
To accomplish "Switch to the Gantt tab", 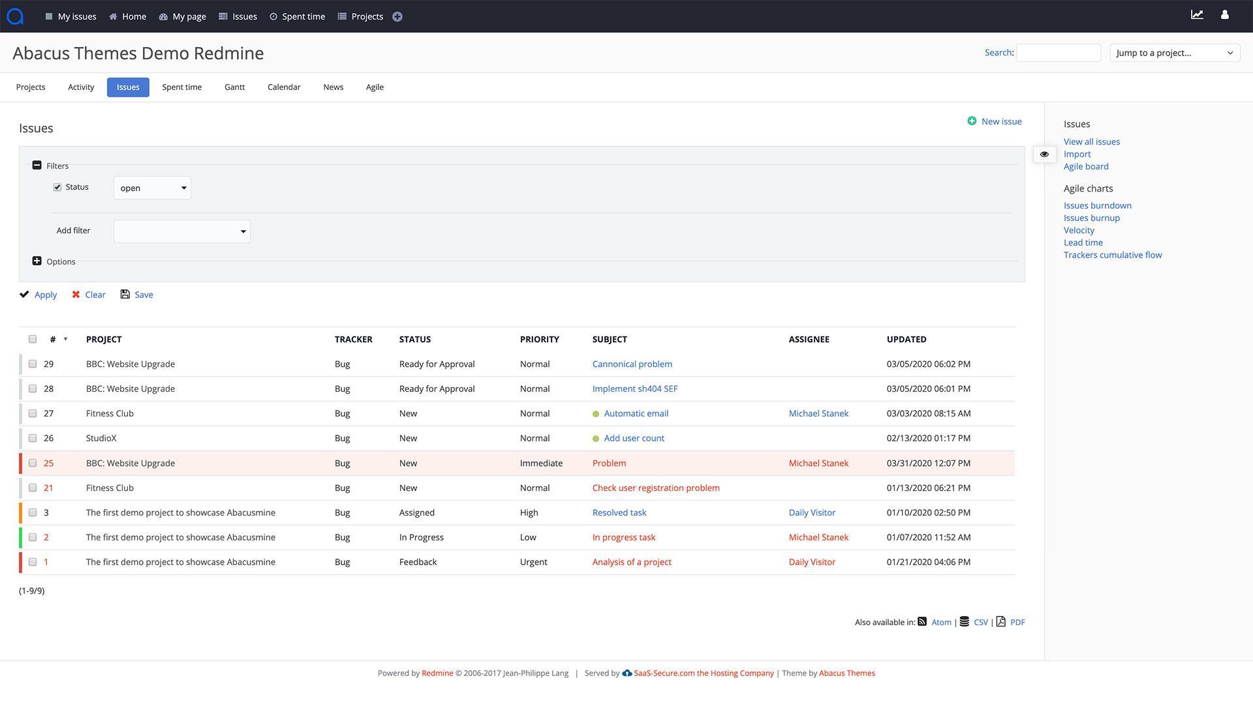I will tap(234, 87).
